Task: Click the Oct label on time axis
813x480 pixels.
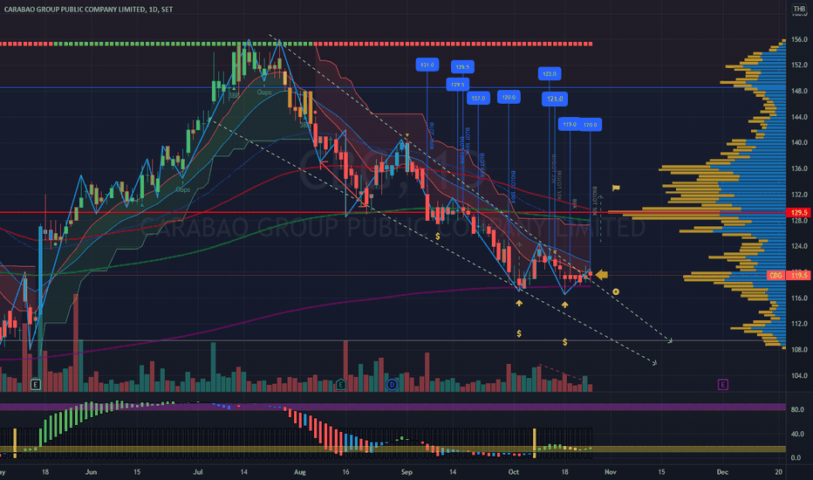Action: pos(513,471)
